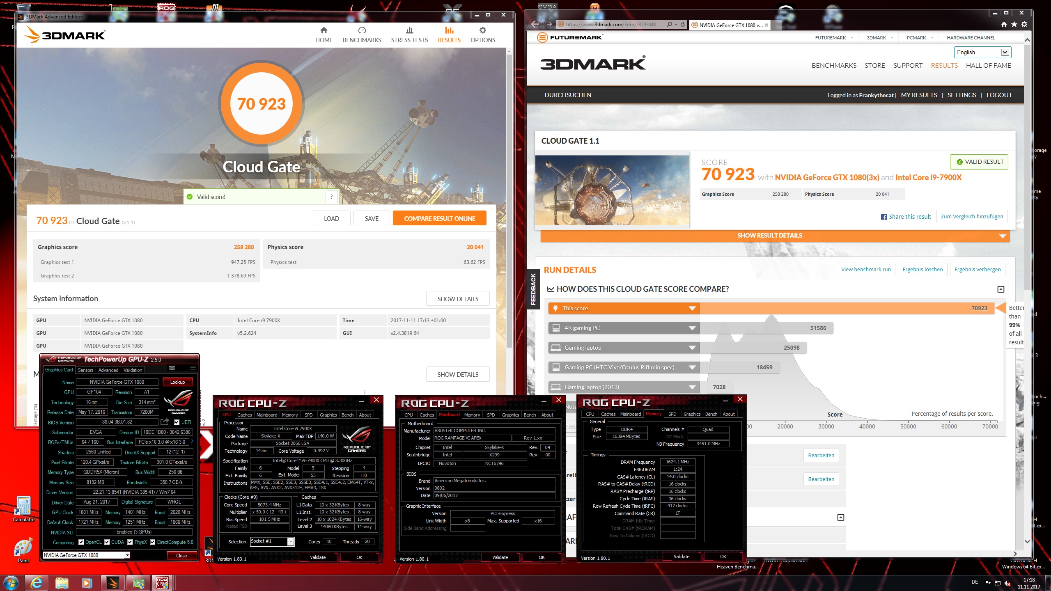Click browser forward arrow button
The width and height of the screenshot is (1051, 591).
point(549,24)
